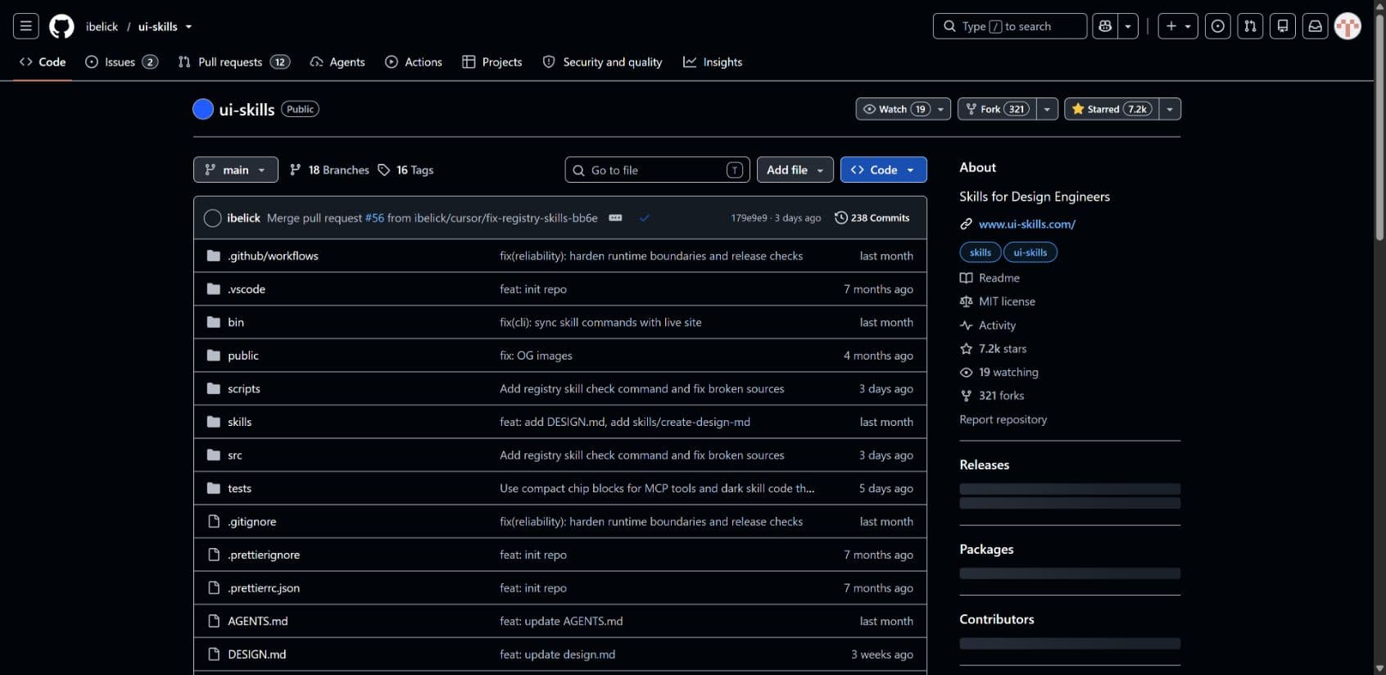Click the .gitignore file icon
Image resolution: width=1386 pixels, height=675 pixels.
pyautogui.click(x=214, y=521)
